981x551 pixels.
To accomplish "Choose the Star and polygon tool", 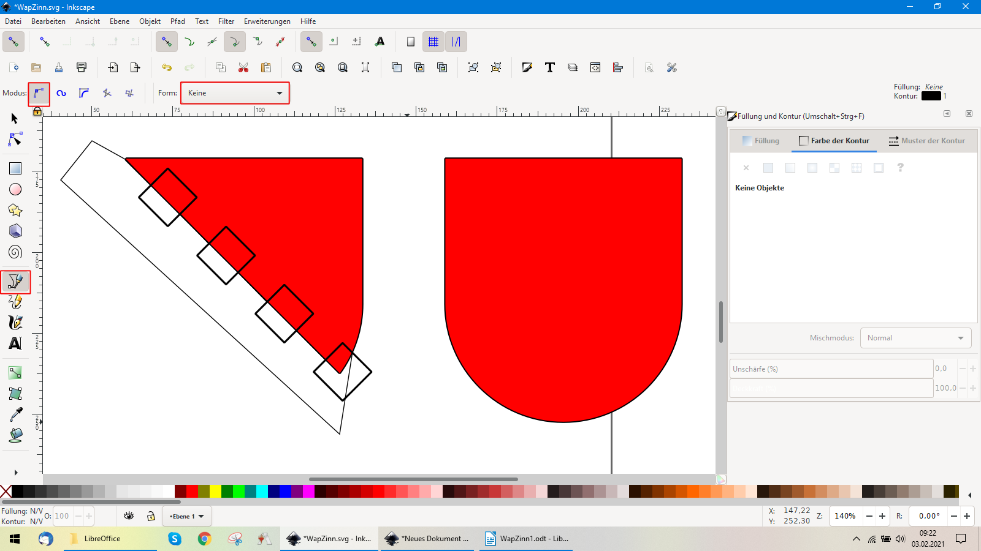I will click(15, 211).
